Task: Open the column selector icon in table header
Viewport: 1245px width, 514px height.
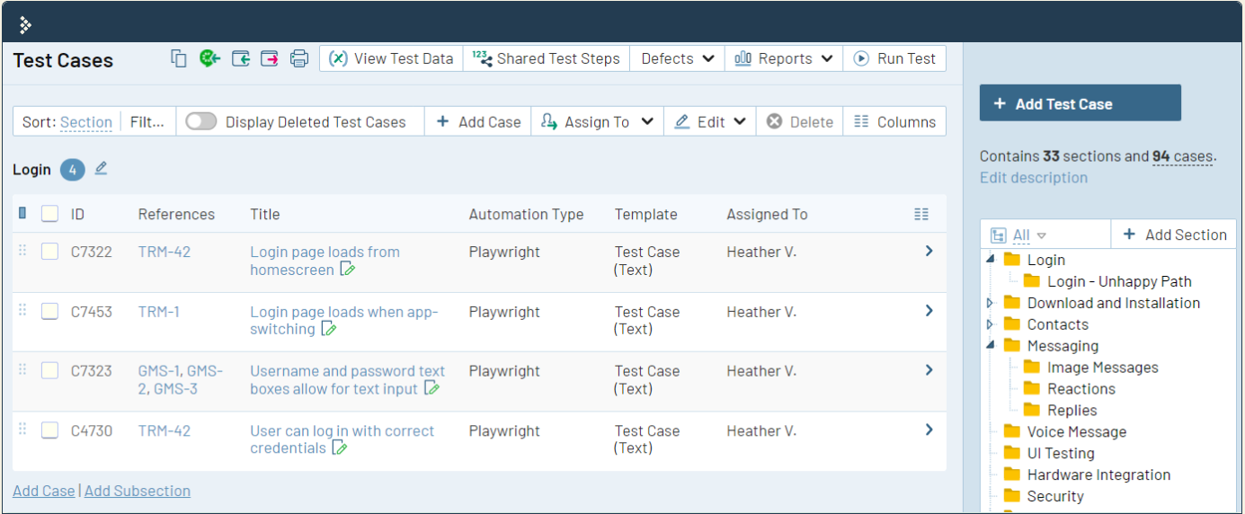Action: [x=920, y=214]
